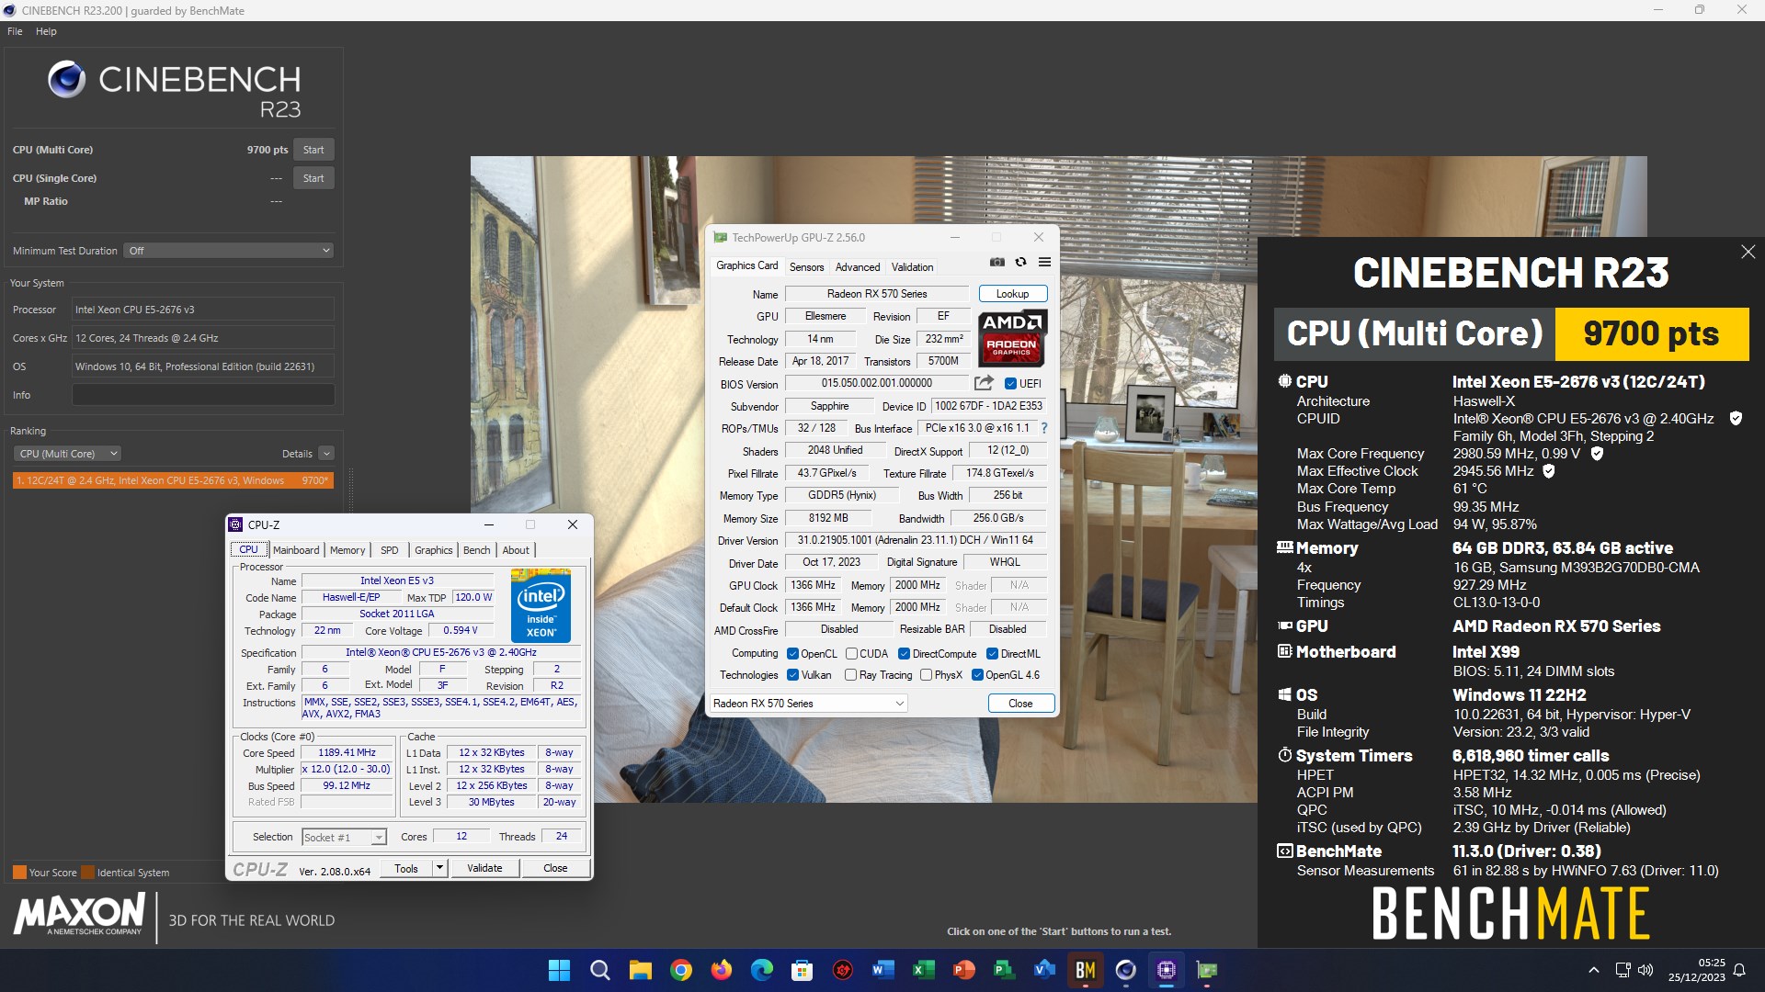This screenshot has height=992, width=1765.
Task: Open the CPU-Z Tools dropdown arrow
Action: (439, 868)
